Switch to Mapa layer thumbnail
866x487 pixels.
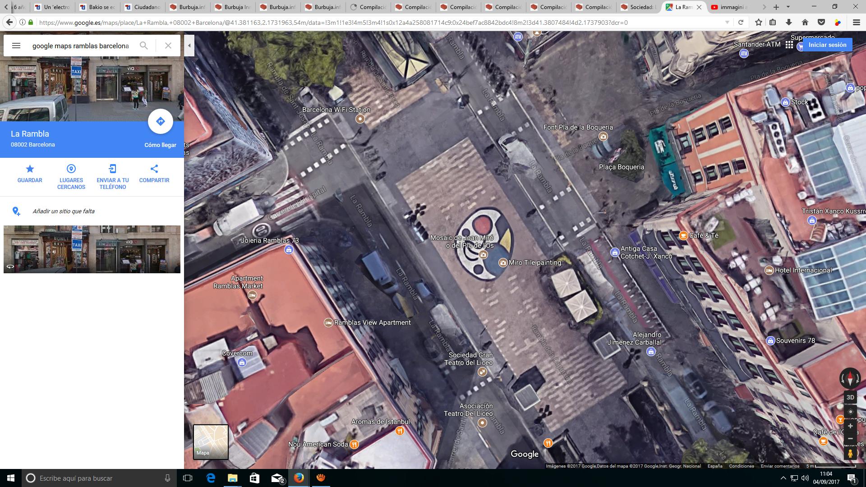point(211,442)
